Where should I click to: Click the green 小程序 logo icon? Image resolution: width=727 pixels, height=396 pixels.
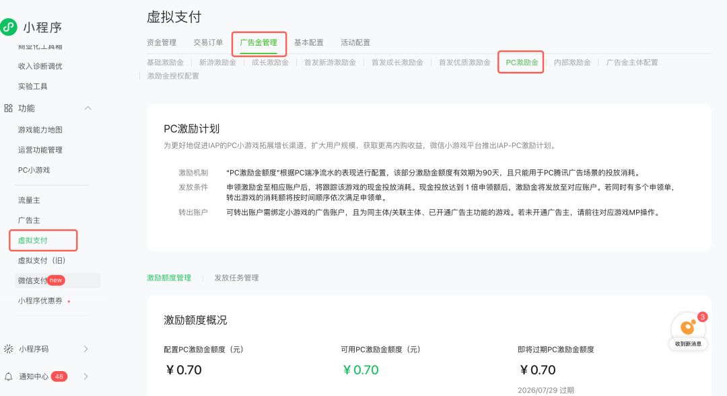[8, 27]
